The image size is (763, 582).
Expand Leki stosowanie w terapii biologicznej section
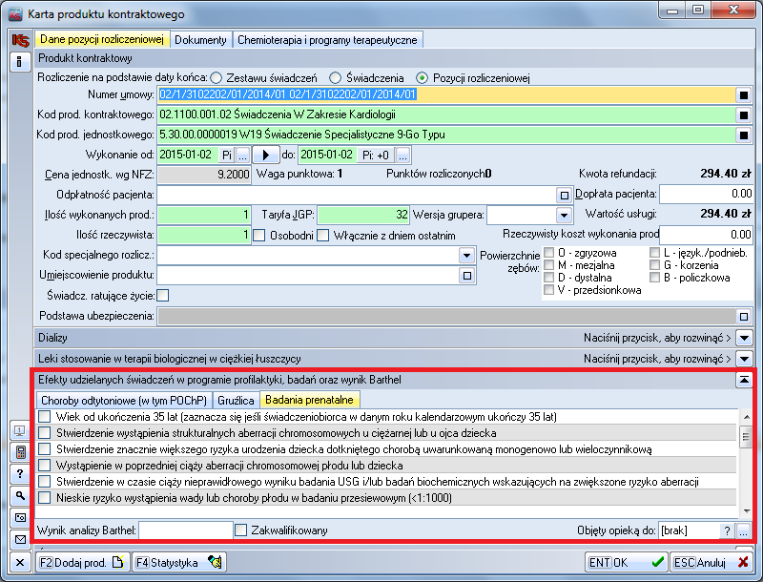(744, 359)
